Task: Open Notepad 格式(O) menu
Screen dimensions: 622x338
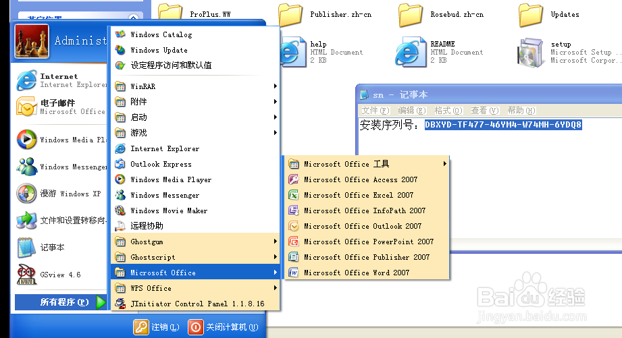Action: (448, 111)
